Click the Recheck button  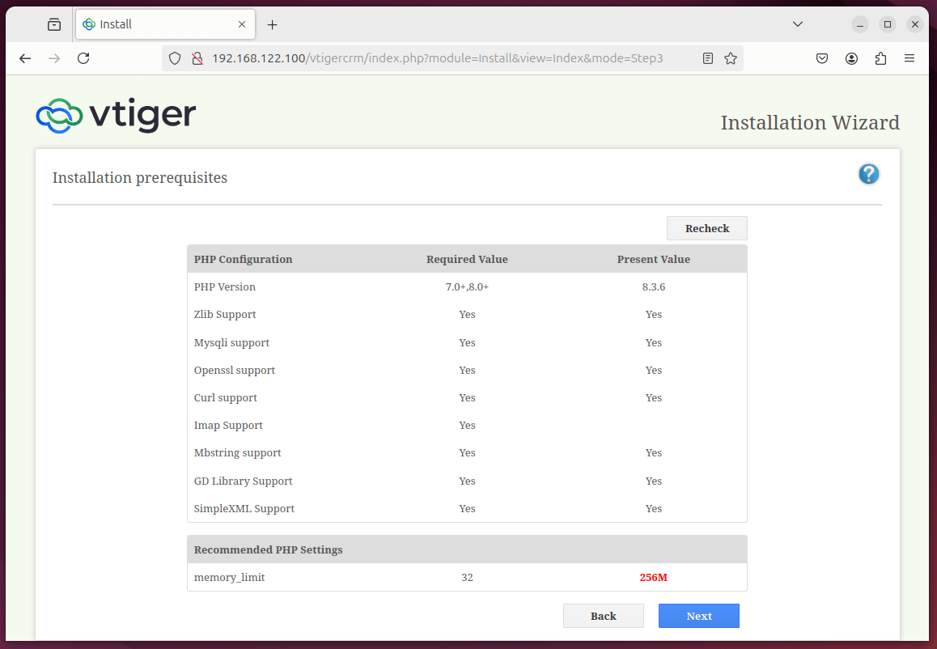706,228
